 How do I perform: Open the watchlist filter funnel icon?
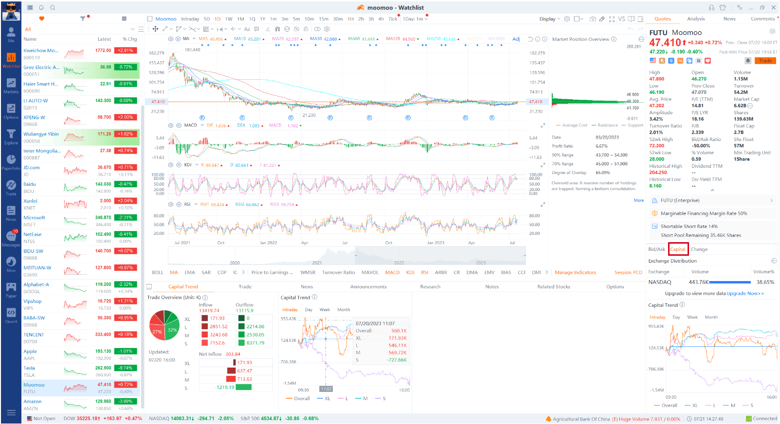click(83, 18)
